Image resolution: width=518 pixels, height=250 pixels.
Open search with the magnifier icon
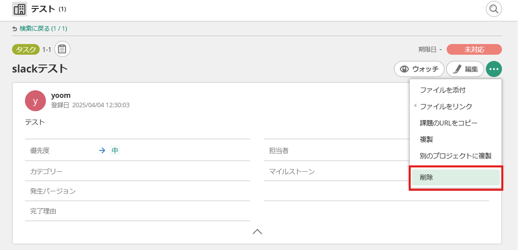click(x=493, y=9)
